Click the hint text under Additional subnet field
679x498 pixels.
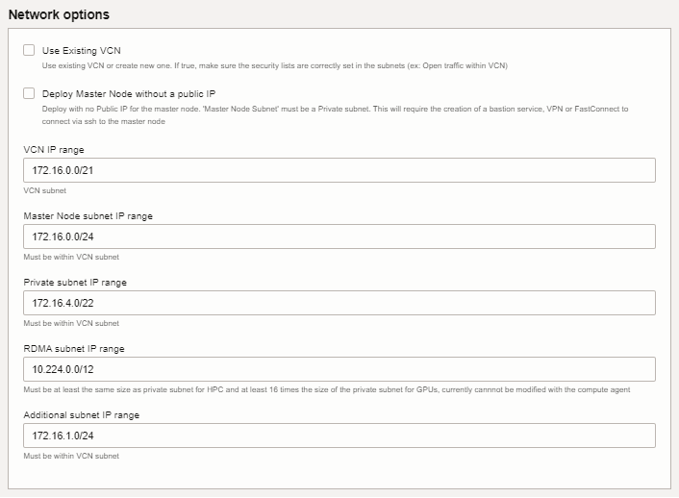(x=71, y=456)
